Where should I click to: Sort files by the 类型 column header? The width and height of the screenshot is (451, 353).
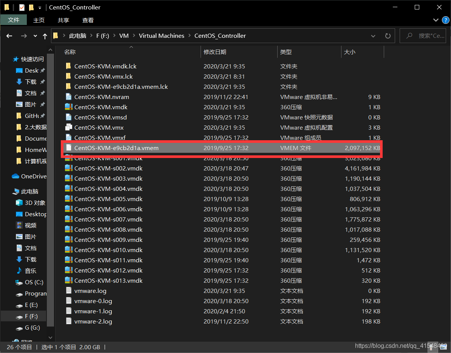point(286,52)
